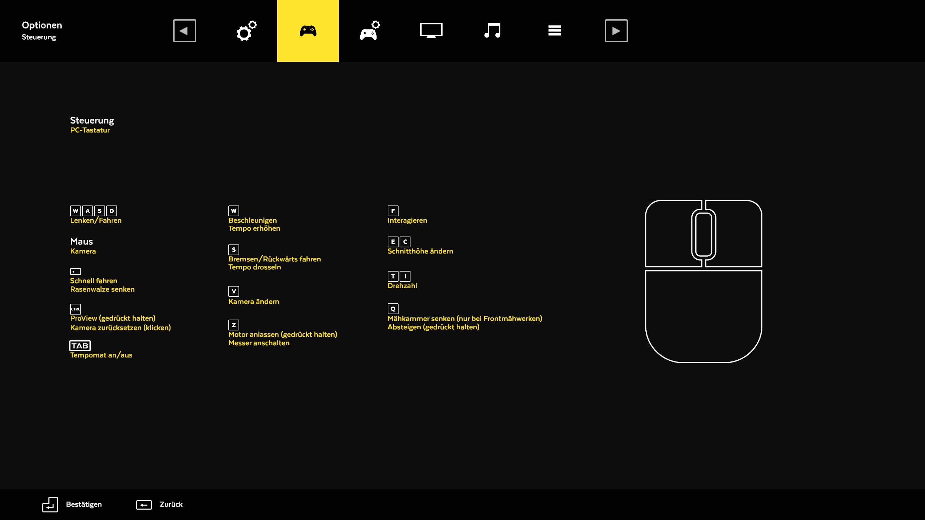Click Schnitthöhe ändern label
The image size is (925, 520).
(x=420, y=251)
